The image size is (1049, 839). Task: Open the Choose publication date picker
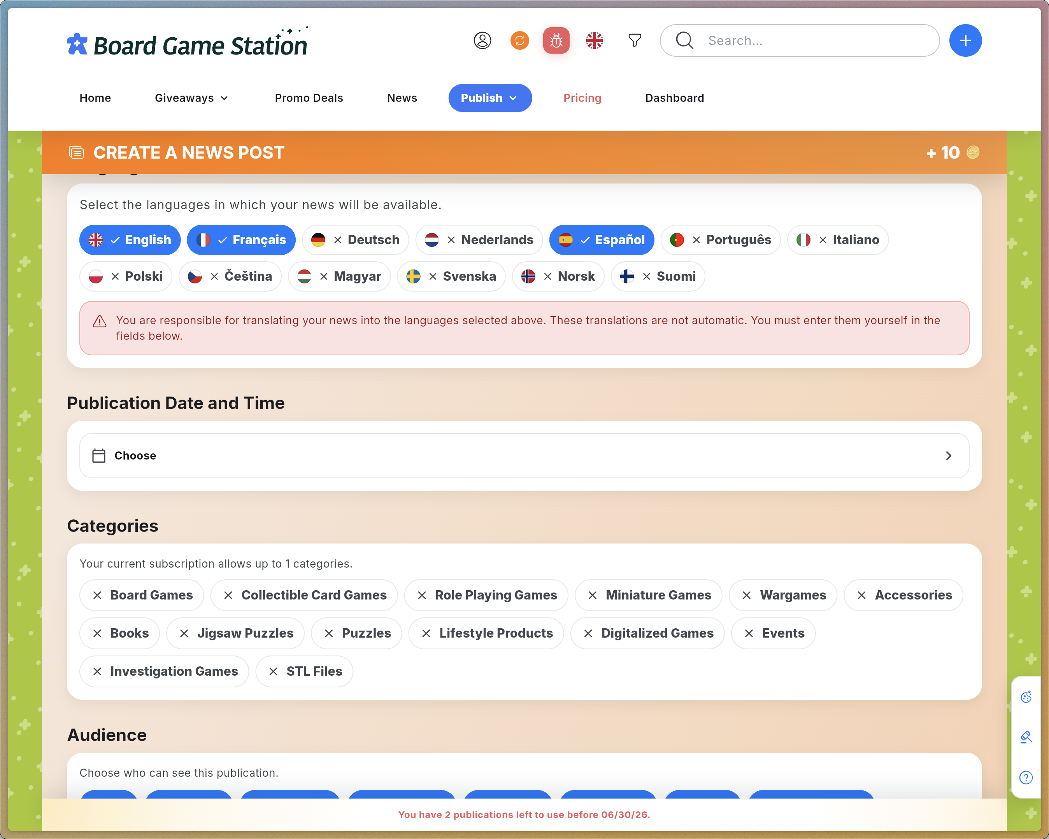click(x=524, y=456)
